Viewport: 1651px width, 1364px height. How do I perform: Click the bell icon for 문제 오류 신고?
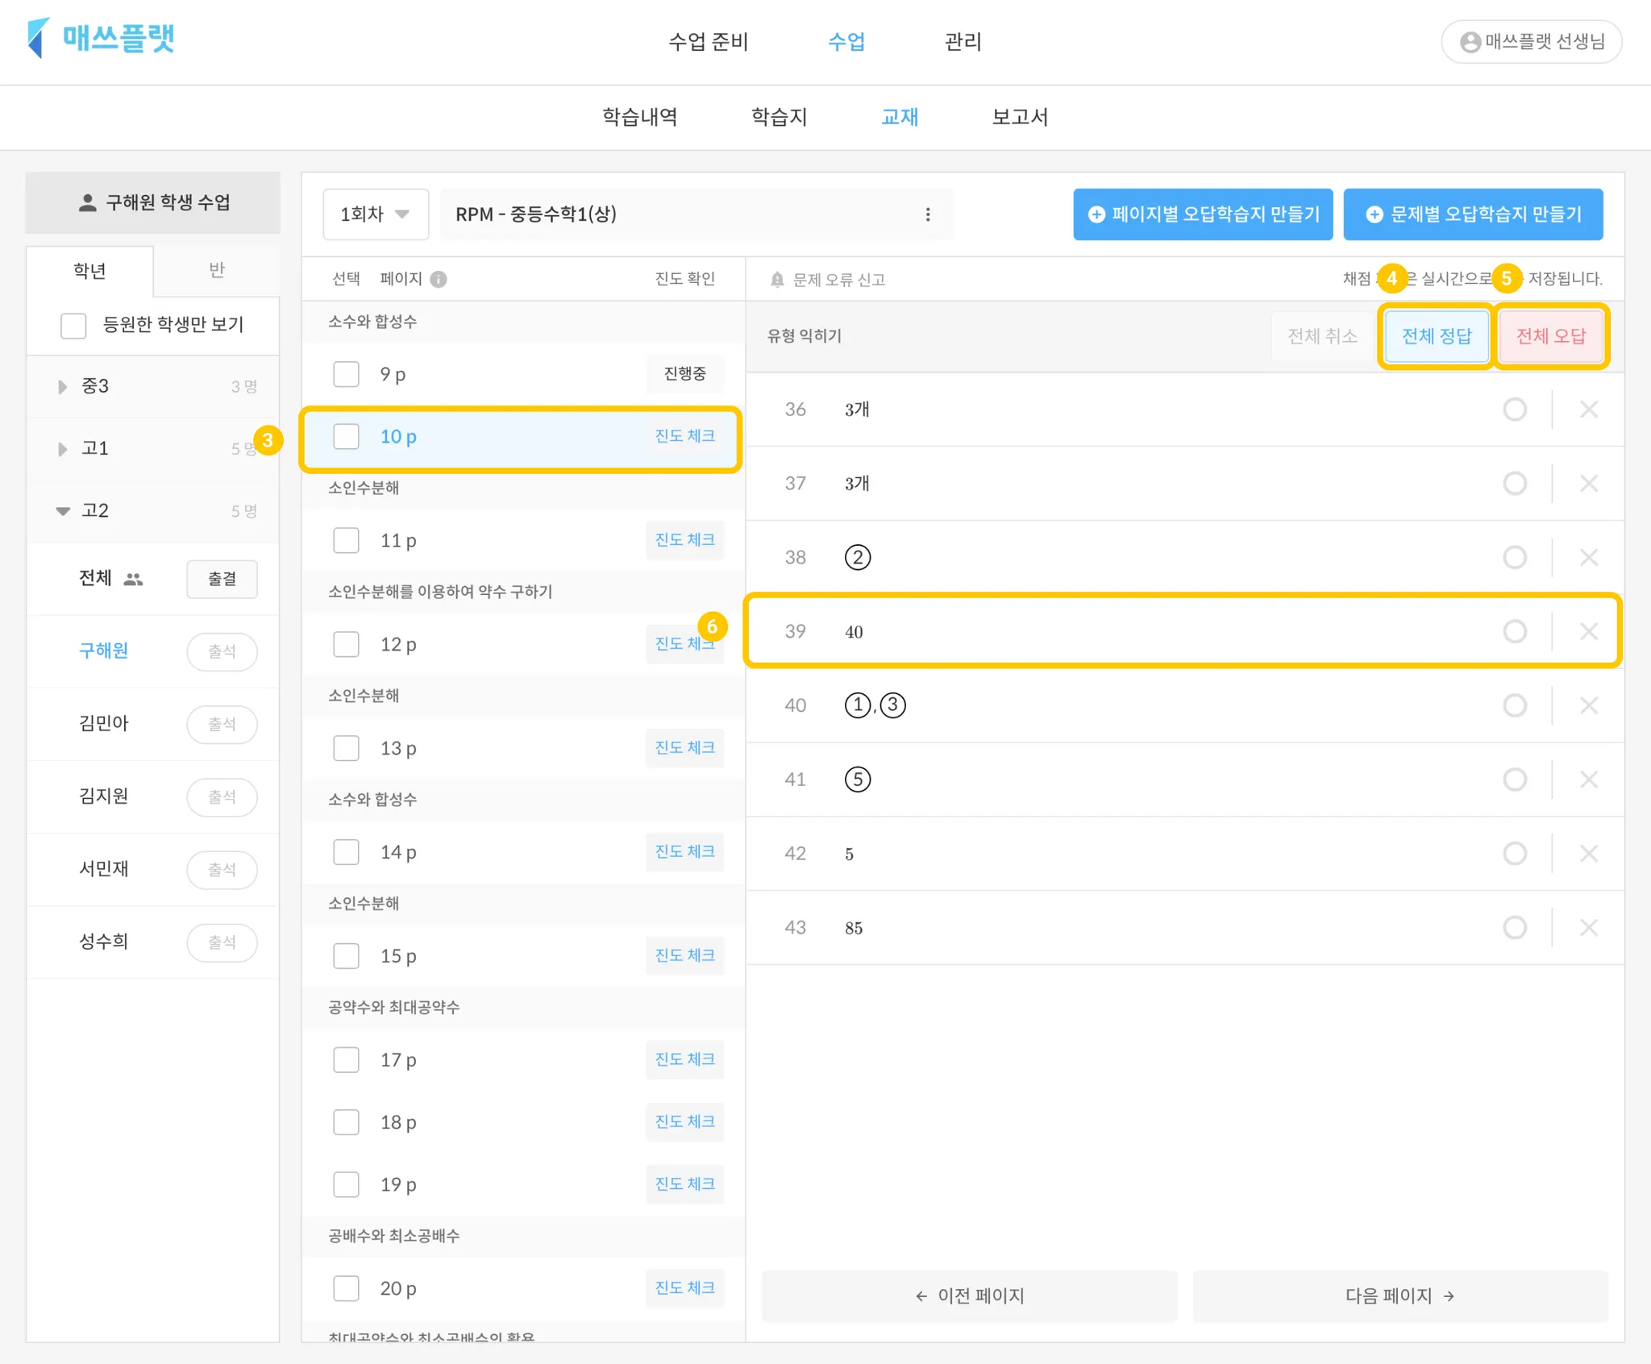pos(776,280)
